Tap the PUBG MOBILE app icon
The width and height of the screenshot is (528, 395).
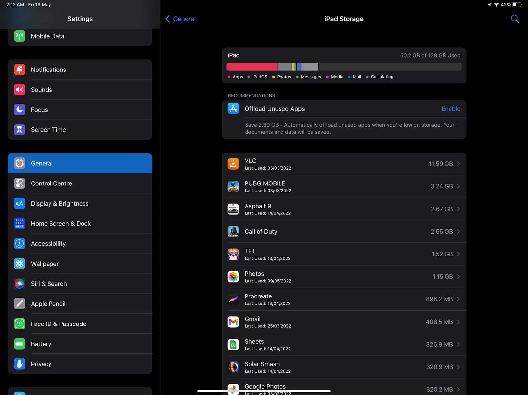point(233,186)
